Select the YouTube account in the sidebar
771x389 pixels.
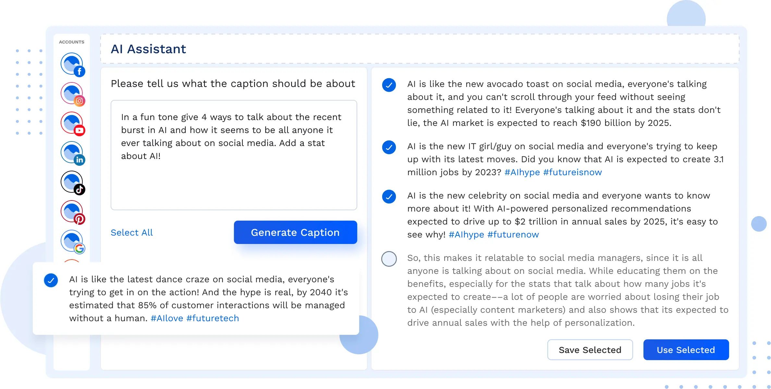pos(72,123)
